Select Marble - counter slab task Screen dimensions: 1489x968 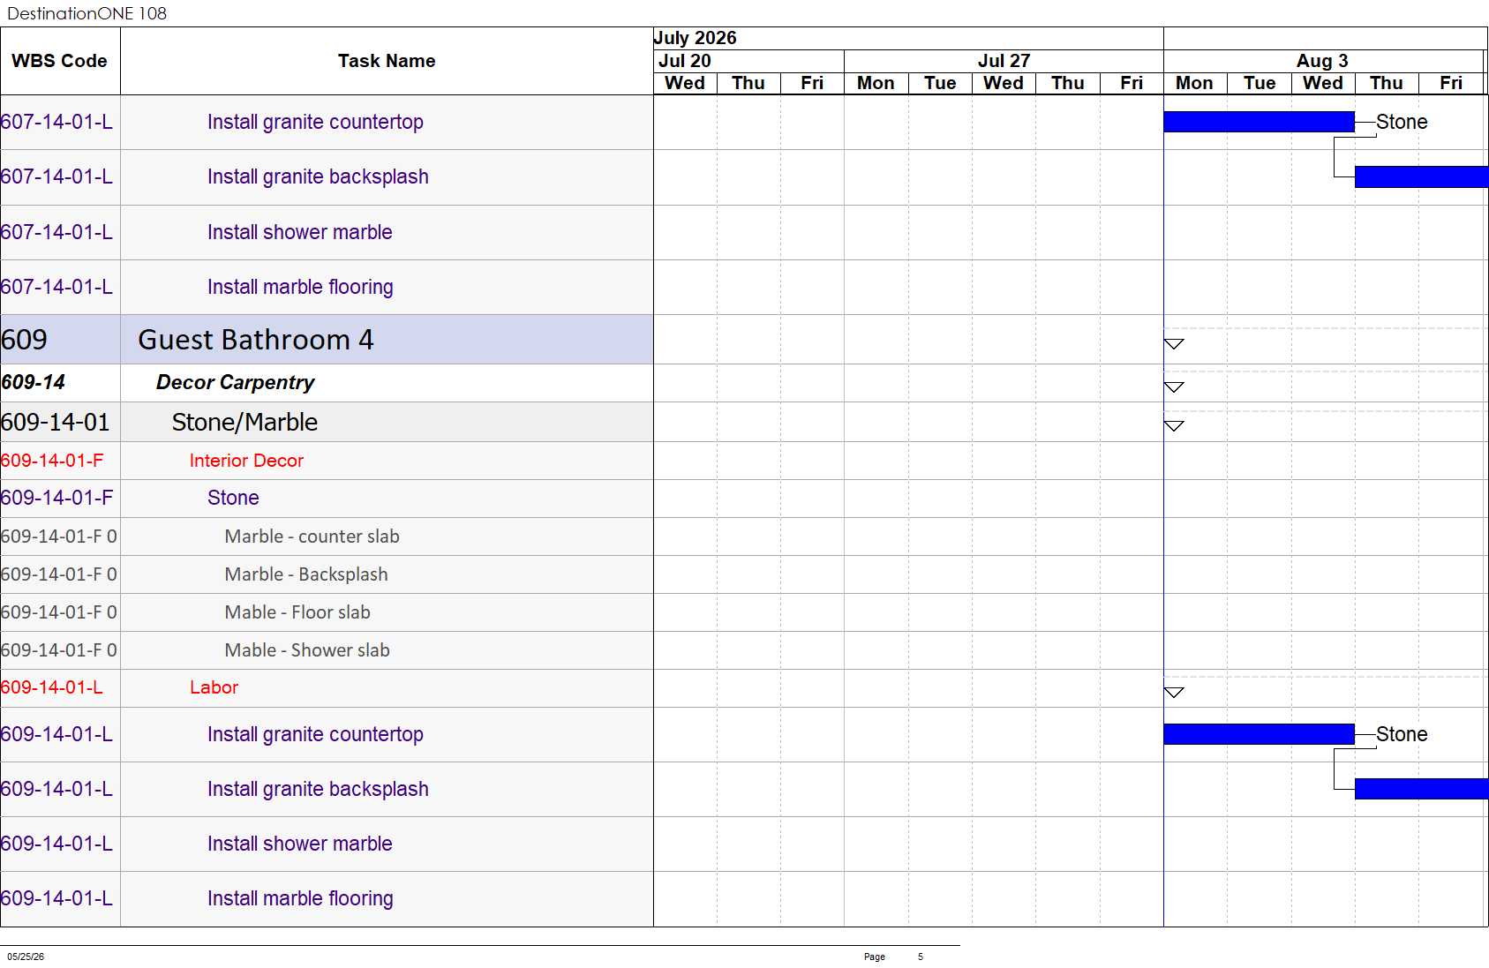coord(312,537)
